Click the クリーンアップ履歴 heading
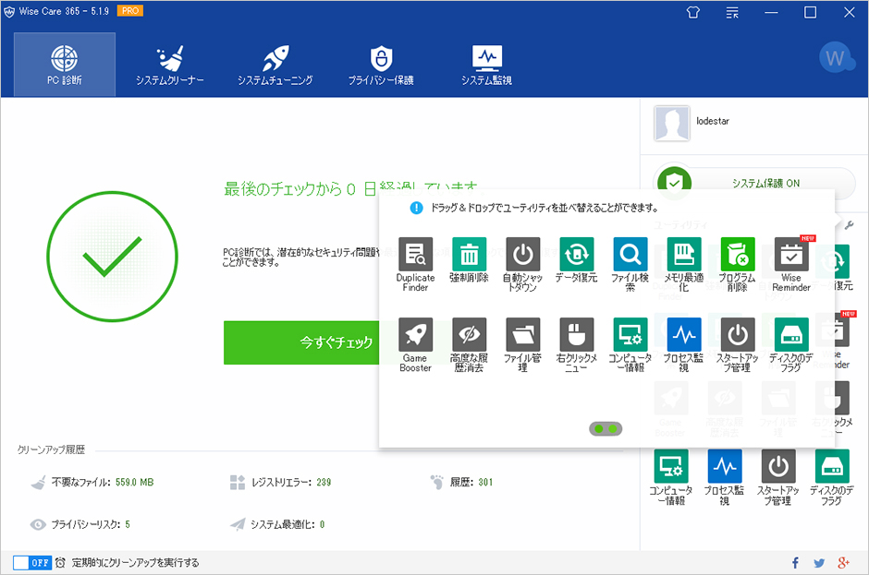 51,449
